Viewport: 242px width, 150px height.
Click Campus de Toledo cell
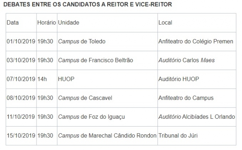(x=107, y=42)
